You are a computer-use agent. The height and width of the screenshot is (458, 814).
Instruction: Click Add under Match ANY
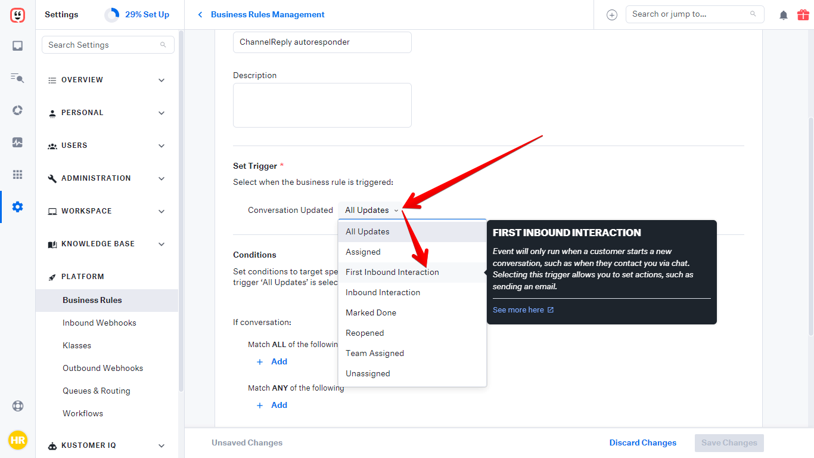[x=279, y=406]
